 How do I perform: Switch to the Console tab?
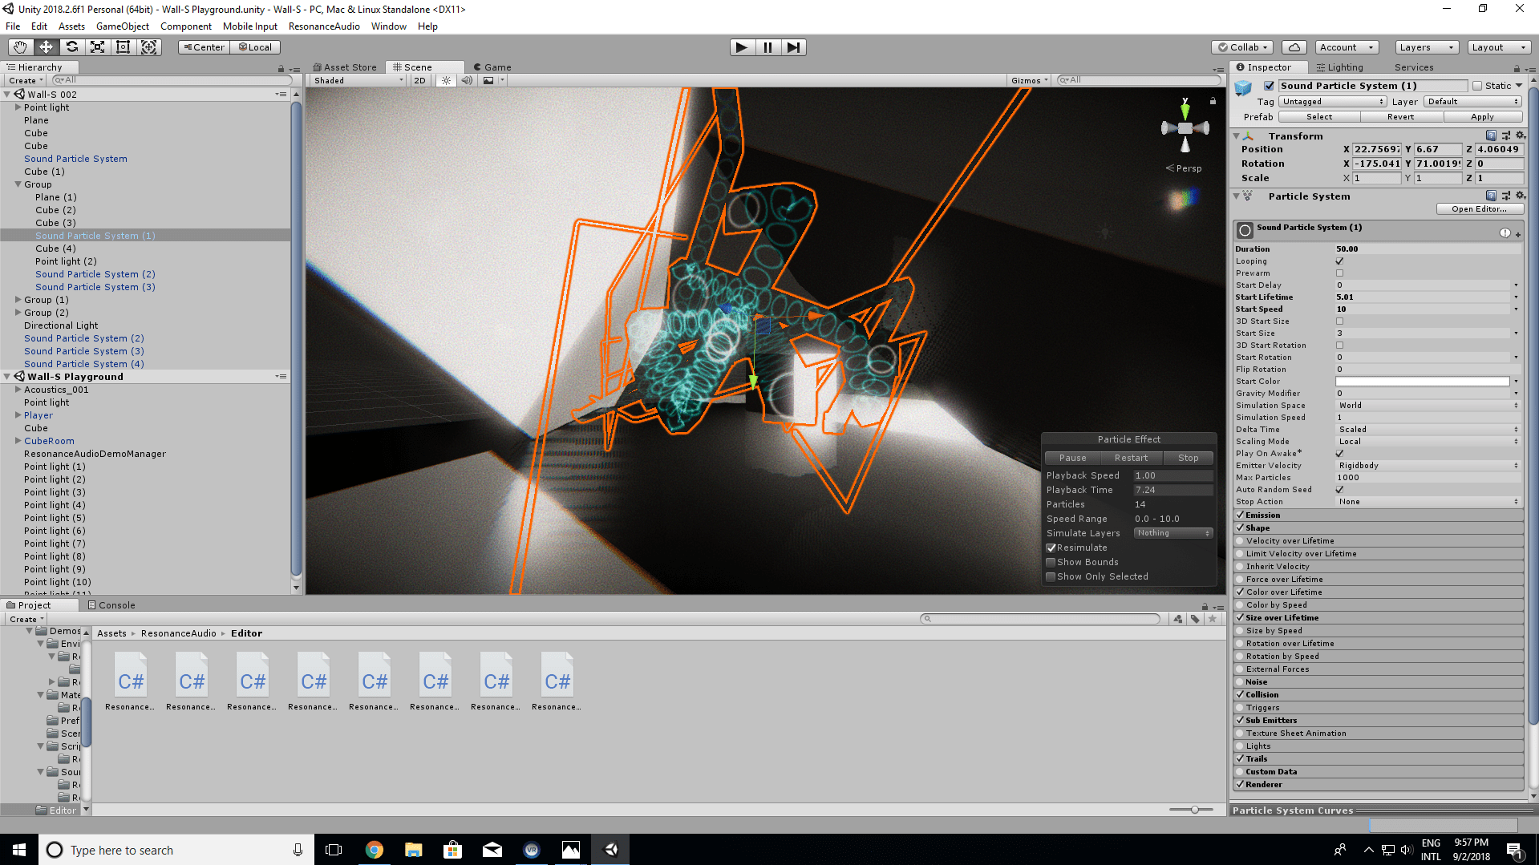click(111, 605)
